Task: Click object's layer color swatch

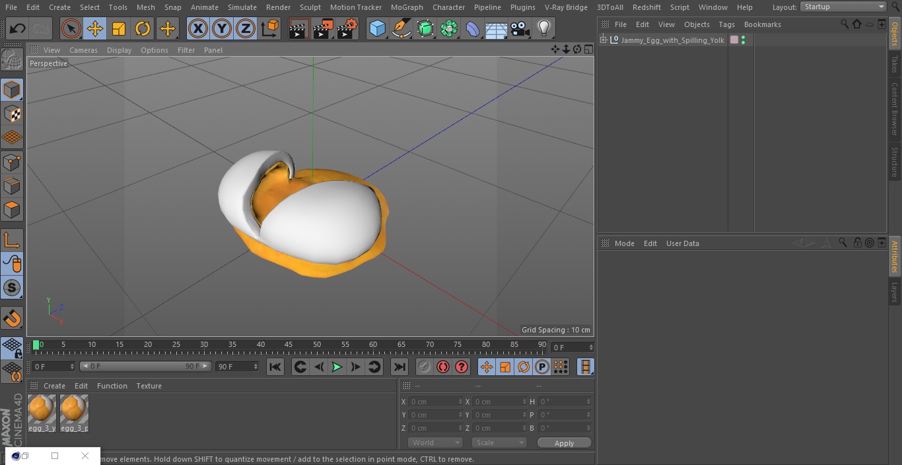Action: coord(734,40)
